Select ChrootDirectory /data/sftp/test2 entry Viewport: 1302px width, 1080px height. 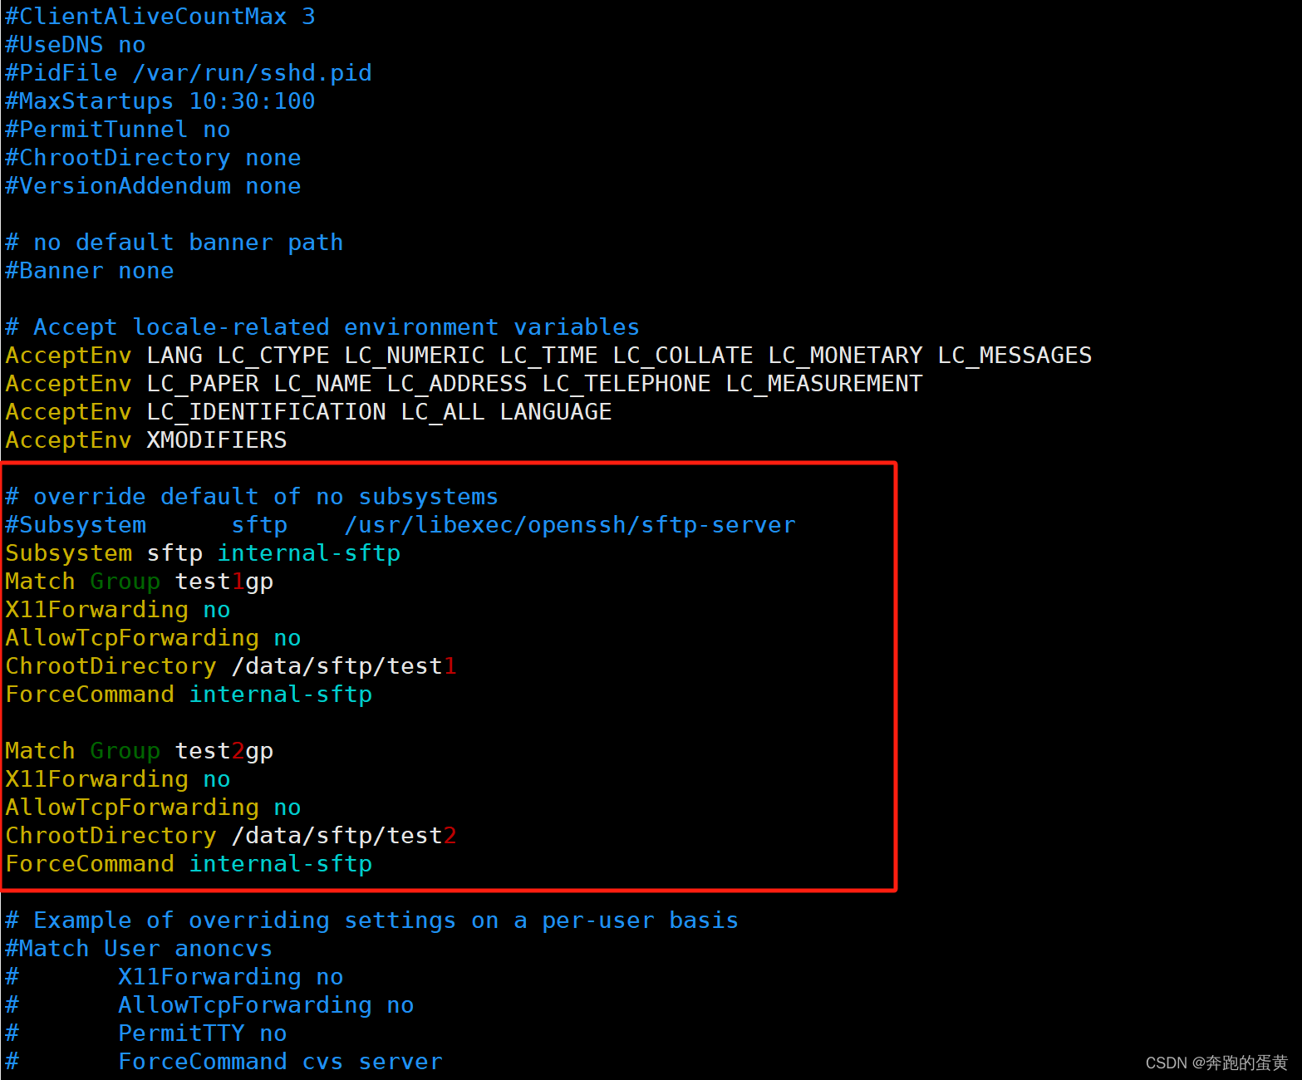tap(229, 835)
